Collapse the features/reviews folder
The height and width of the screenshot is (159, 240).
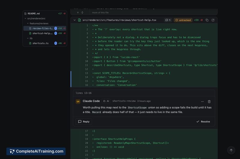(28, 24)
